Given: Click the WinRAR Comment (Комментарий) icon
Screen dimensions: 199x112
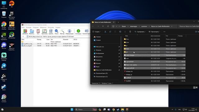Looking at the screenshot, I should [x=86, y=32].
